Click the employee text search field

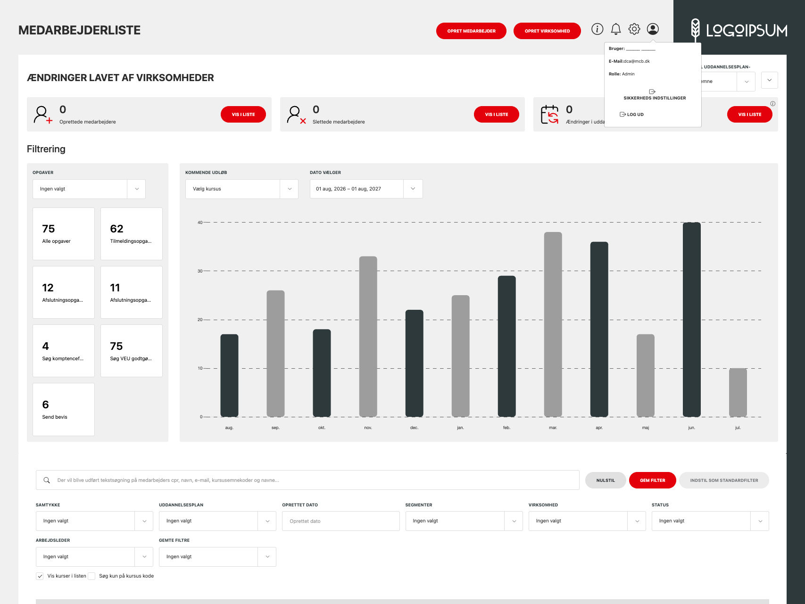(307, 480)
